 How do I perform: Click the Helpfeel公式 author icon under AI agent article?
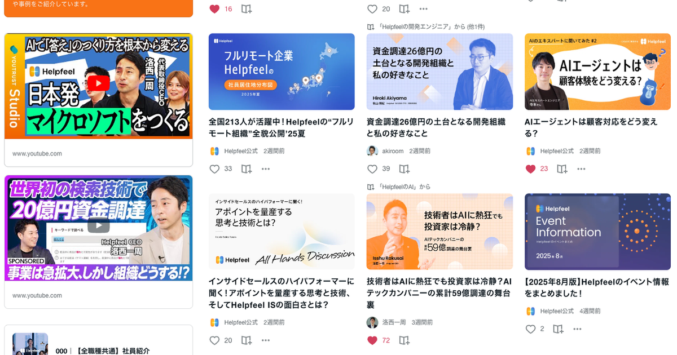[530, 151]
